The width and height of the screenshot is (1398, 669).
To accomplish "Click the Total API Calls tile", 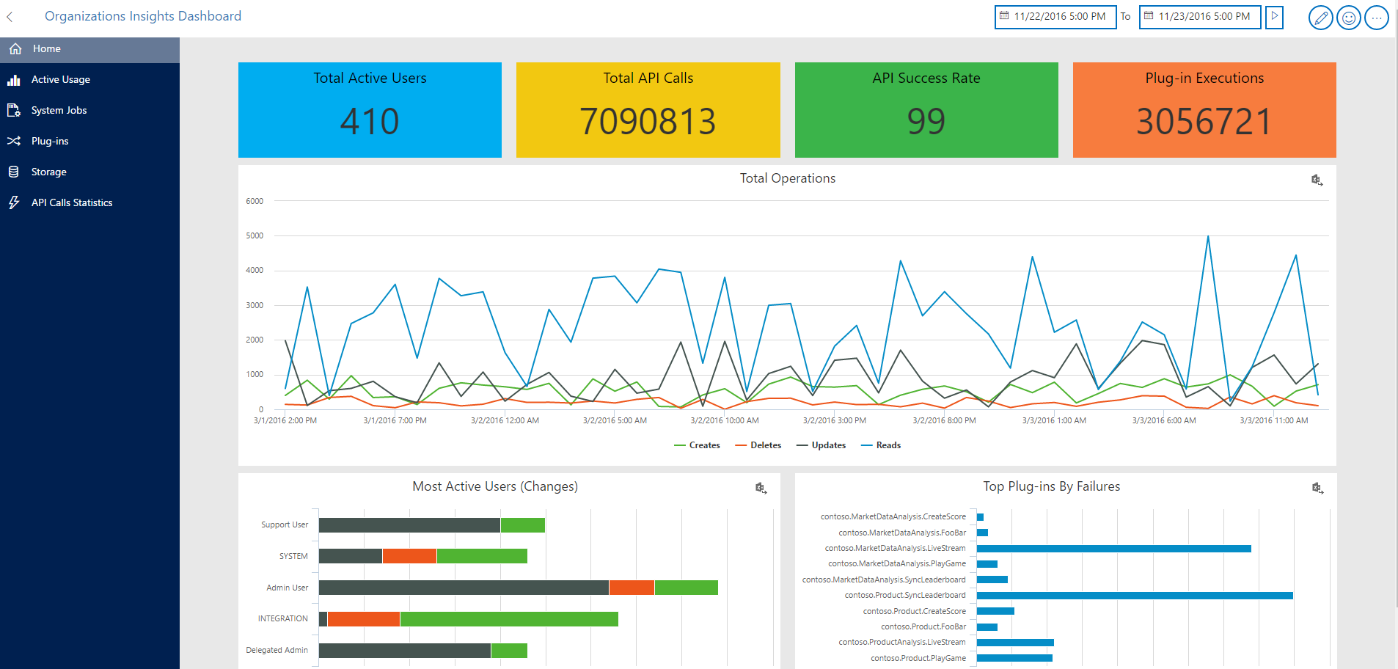I will 648,110.
